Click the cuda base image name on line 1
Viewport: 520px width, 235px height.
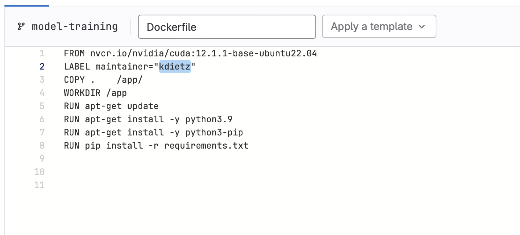click(204, 53)
